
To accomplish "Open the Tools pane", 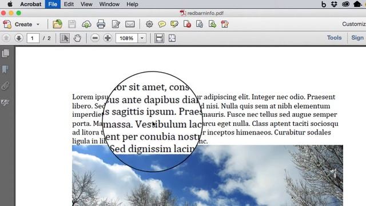I will 334,38.
